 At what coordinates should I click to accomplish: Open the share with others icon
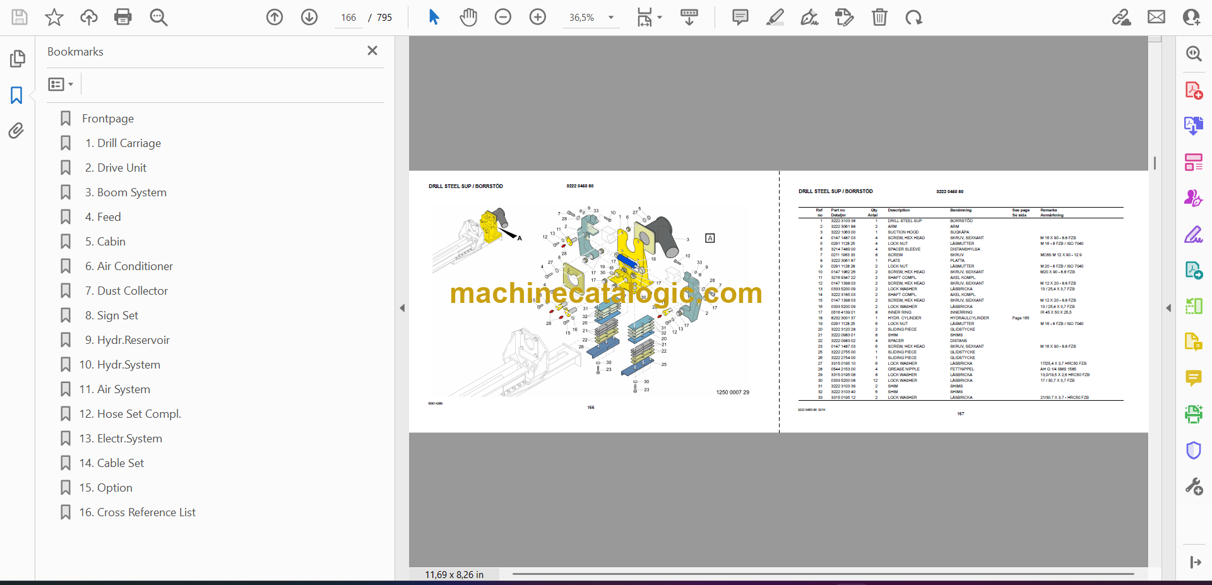click(1191, 17)
